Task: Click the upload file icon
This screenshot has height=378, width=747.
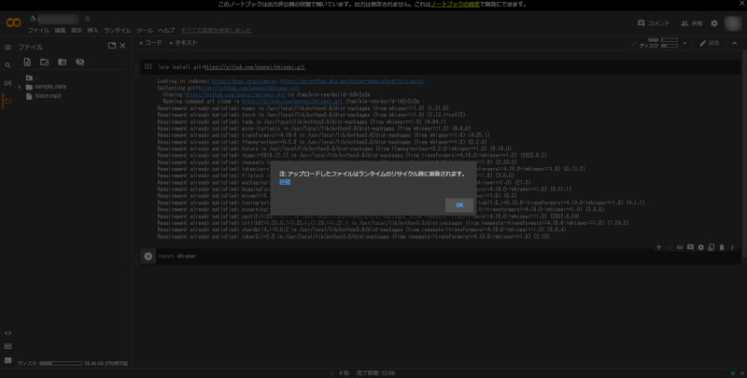Action: pyautogui.click(x=27, y=62)
